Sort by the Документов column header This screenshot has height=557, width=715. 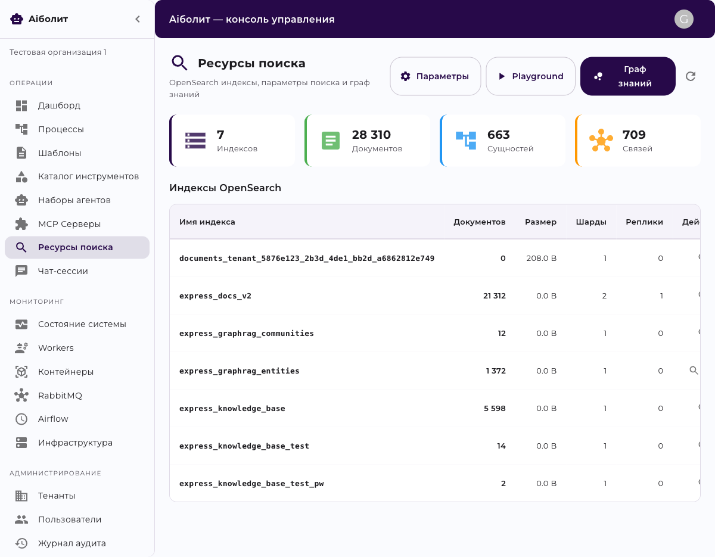(479, 222)
